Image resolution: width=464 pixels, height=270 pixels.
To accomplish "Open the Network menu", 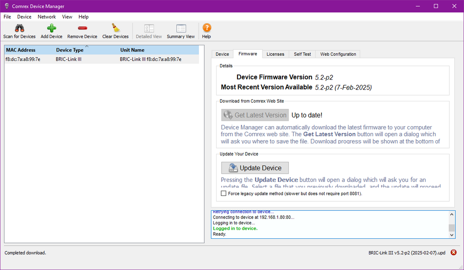I will pos(47,17).
